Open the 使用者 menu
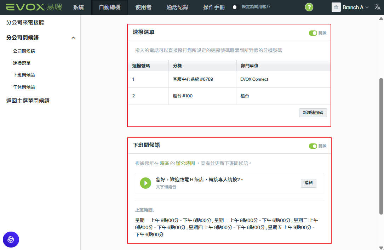384x250 pixels. click(x=143, y=7)
